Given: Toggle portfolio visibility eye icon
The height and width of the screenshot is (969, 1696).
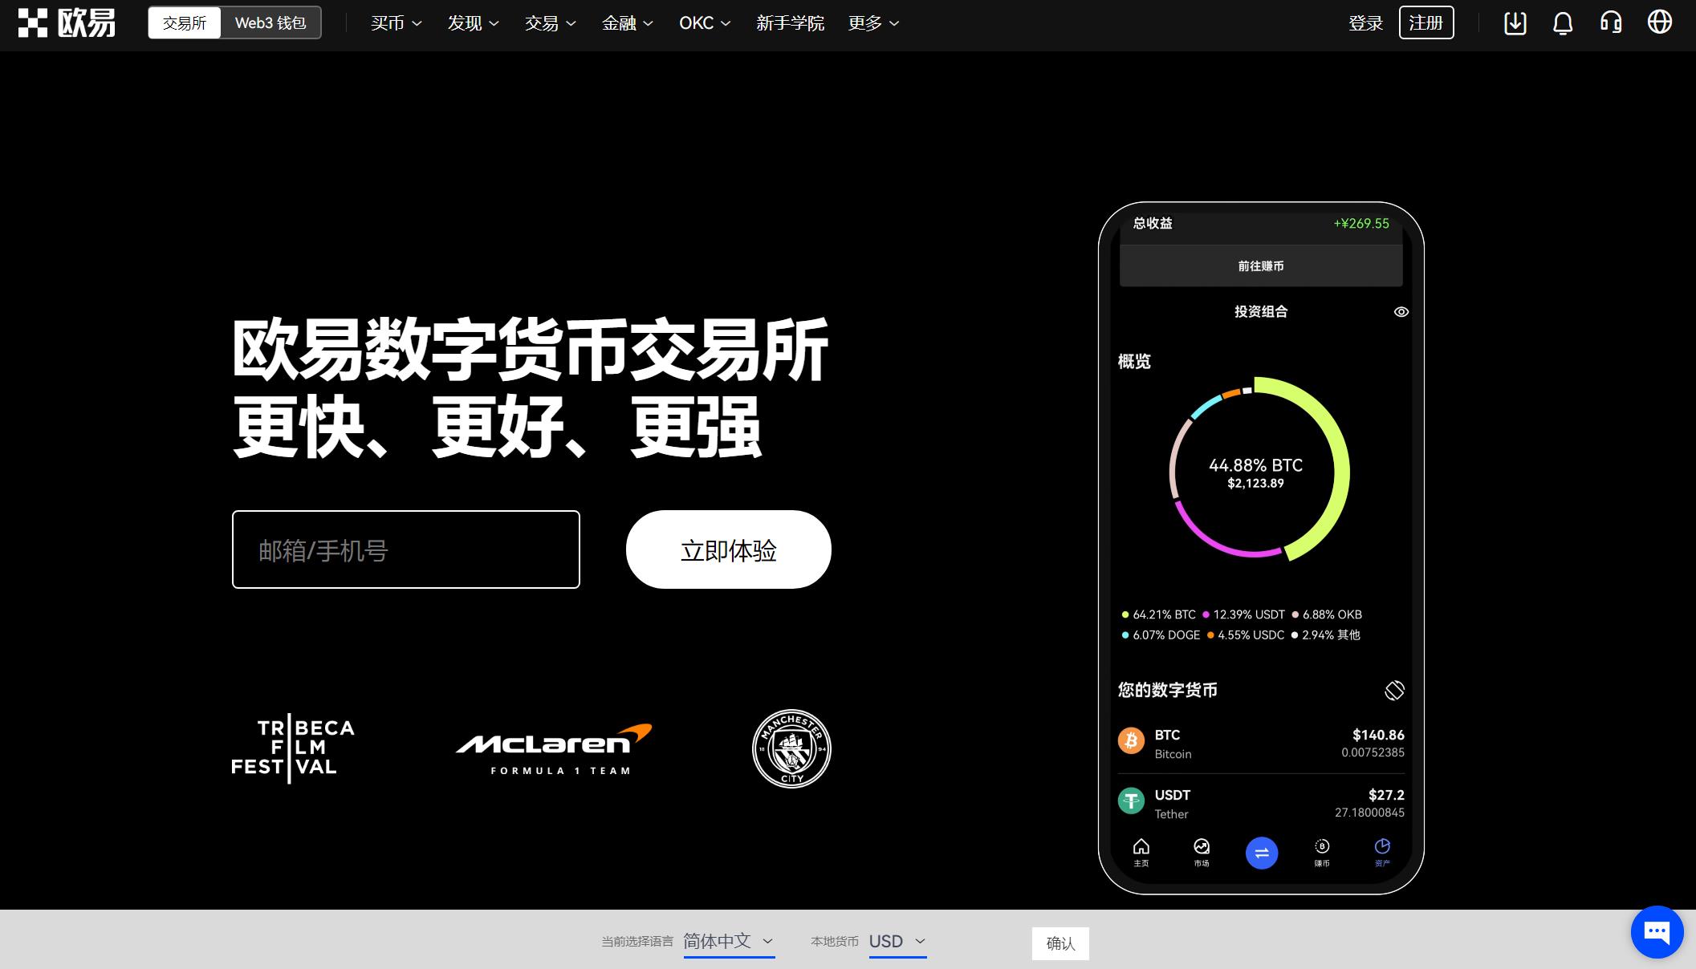Looking at the screenshot, I should coord(1401,311).
